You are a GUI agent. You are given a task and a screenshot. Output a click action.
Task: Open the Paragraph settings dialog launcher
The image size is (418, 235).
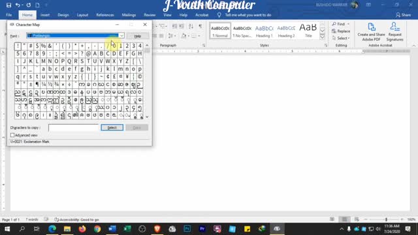[x=204, y=46]
